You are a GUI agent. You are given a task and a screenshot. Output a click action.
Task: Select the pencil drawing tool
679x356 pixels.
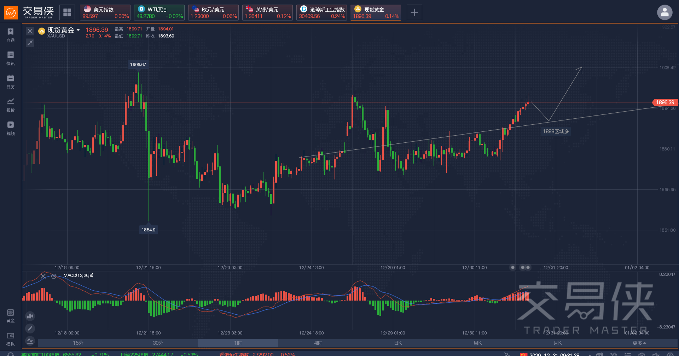pos(30,328)
